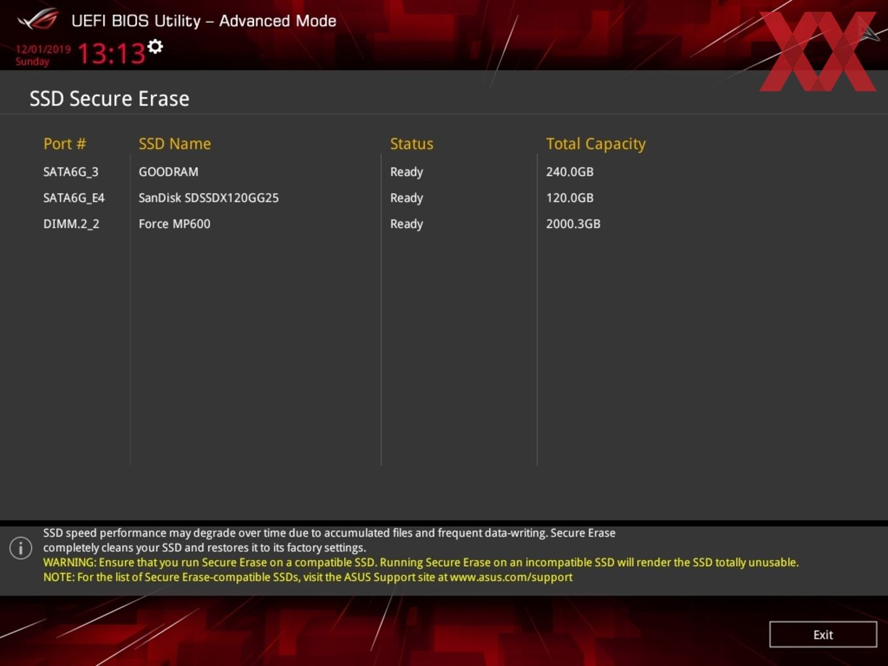Click the SSD Name column header
The image size is (888, 666).
tap(174, 144)
